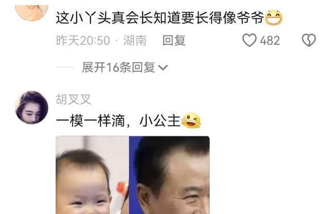Click the 回复 reply button
This screenshot has height=214, width=330.
(174, 40)
